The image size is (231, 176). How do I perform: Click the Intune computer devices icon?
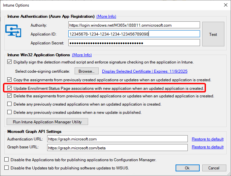[x=13, y=31]
